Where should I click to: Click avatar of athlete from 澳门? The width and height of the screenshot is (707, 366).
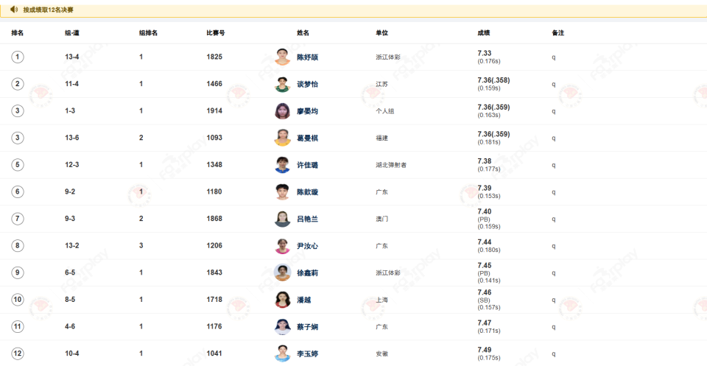click(x=282, y=219)
